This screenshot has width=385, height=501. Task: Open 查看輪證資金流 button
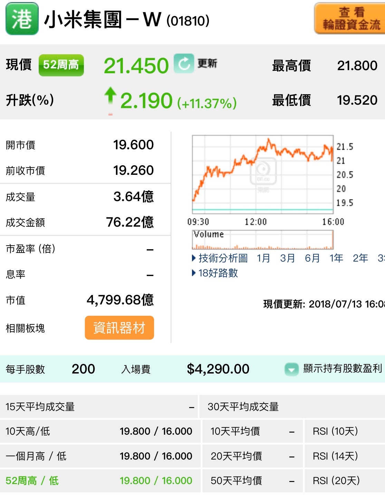pyautogui.click(x=349, y=19)
